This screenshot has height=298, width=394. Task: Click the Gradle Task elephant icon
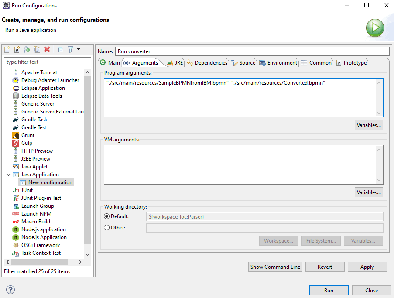coord(16,120)
